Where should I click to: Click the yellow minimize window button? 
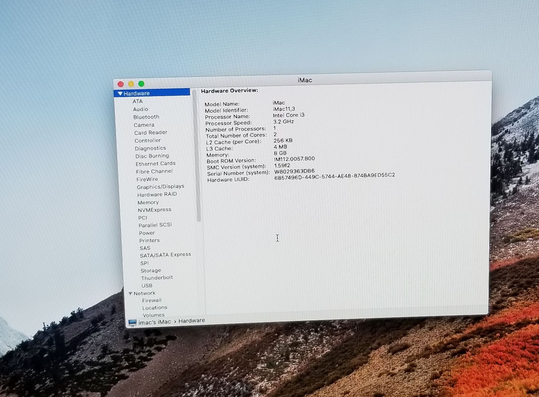pyautogui.click(x=131, y=84)
